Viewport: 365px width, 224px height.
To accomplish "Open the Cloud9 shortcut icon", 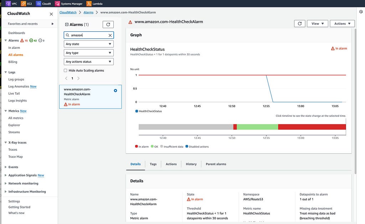I will (x=38, y=4).
